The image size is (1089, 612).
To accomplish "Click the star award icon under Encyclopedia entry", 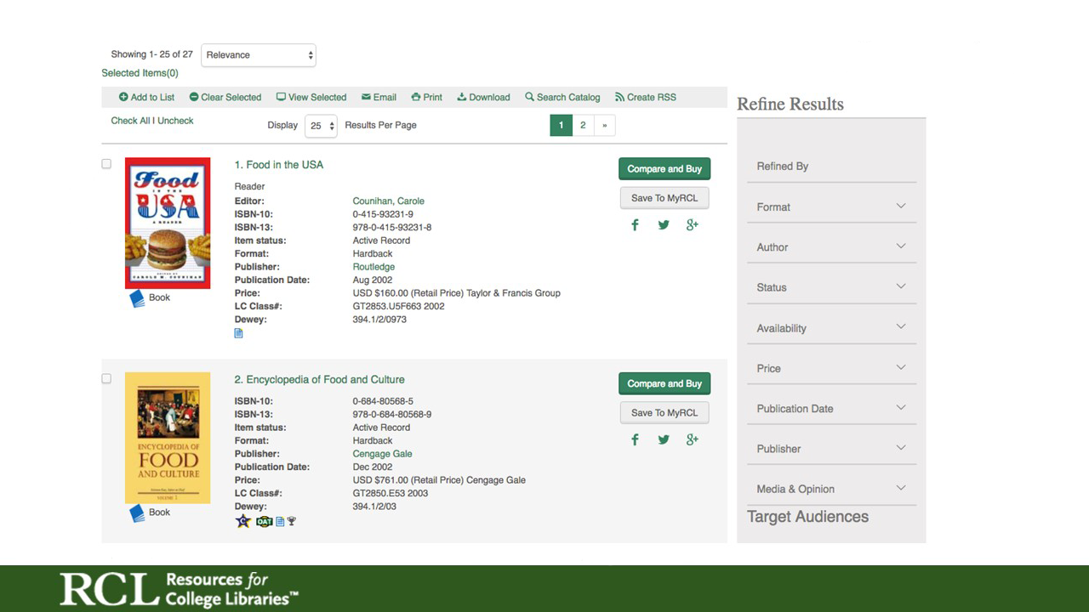I will (243, 521).
